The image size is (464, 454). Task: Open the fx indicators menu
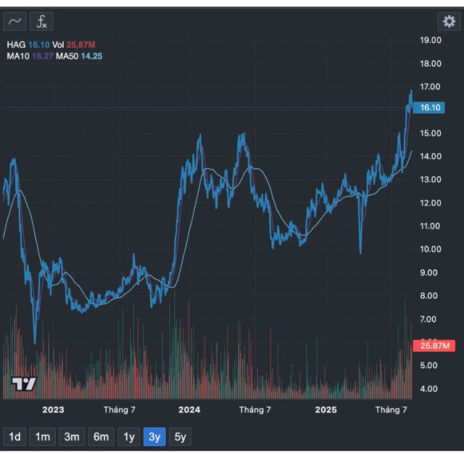[x=41, y=22]
